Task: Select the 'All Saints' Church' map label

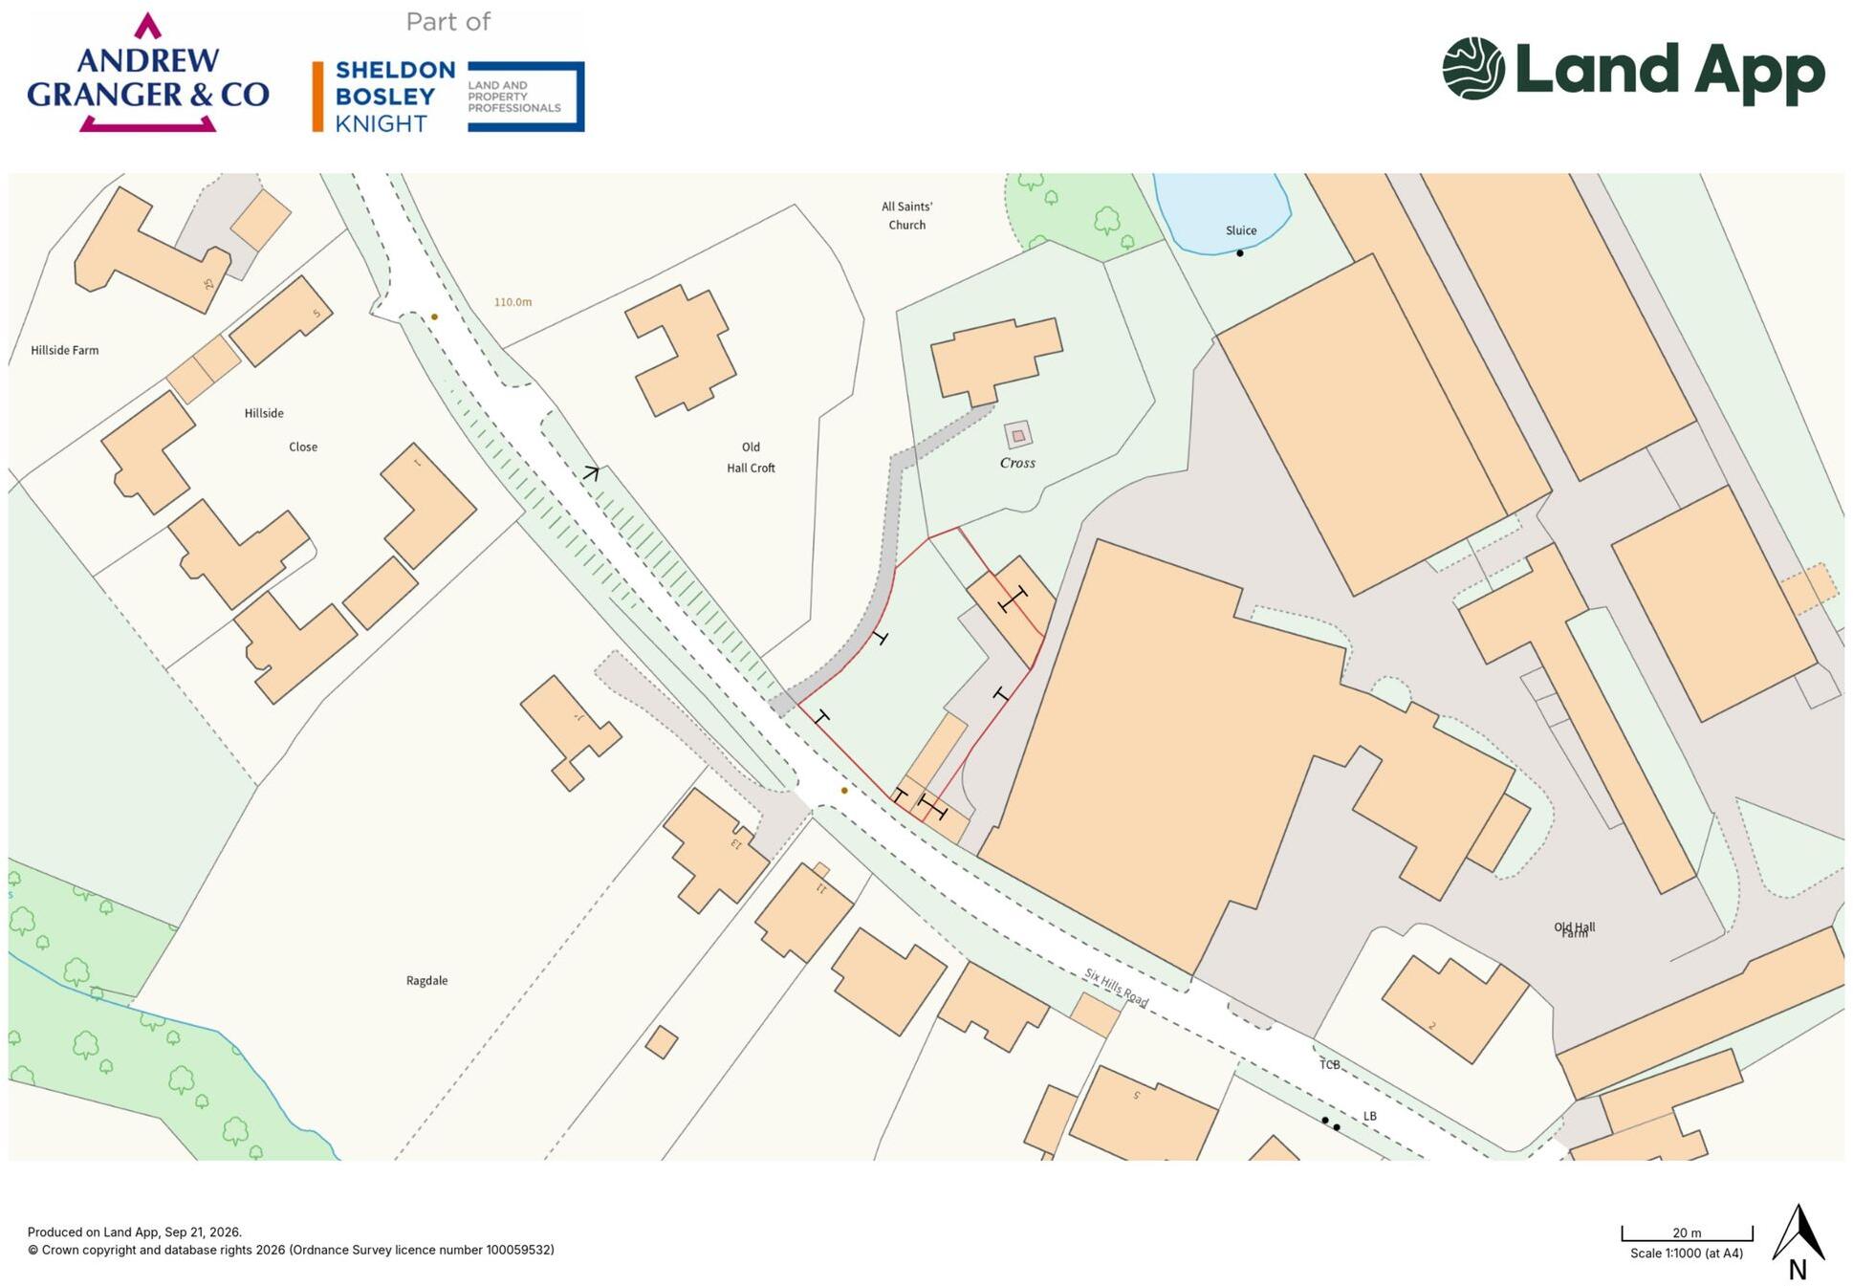Action: tap(906, 216)
